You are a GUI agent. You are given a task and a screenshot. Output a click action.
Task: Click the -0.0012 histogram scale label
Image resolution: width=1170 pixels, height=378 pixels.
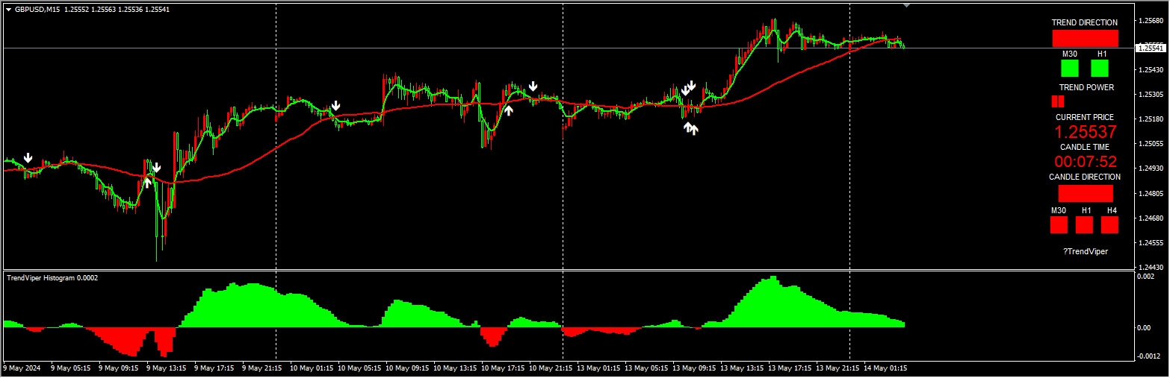[x=1148, y=356]
